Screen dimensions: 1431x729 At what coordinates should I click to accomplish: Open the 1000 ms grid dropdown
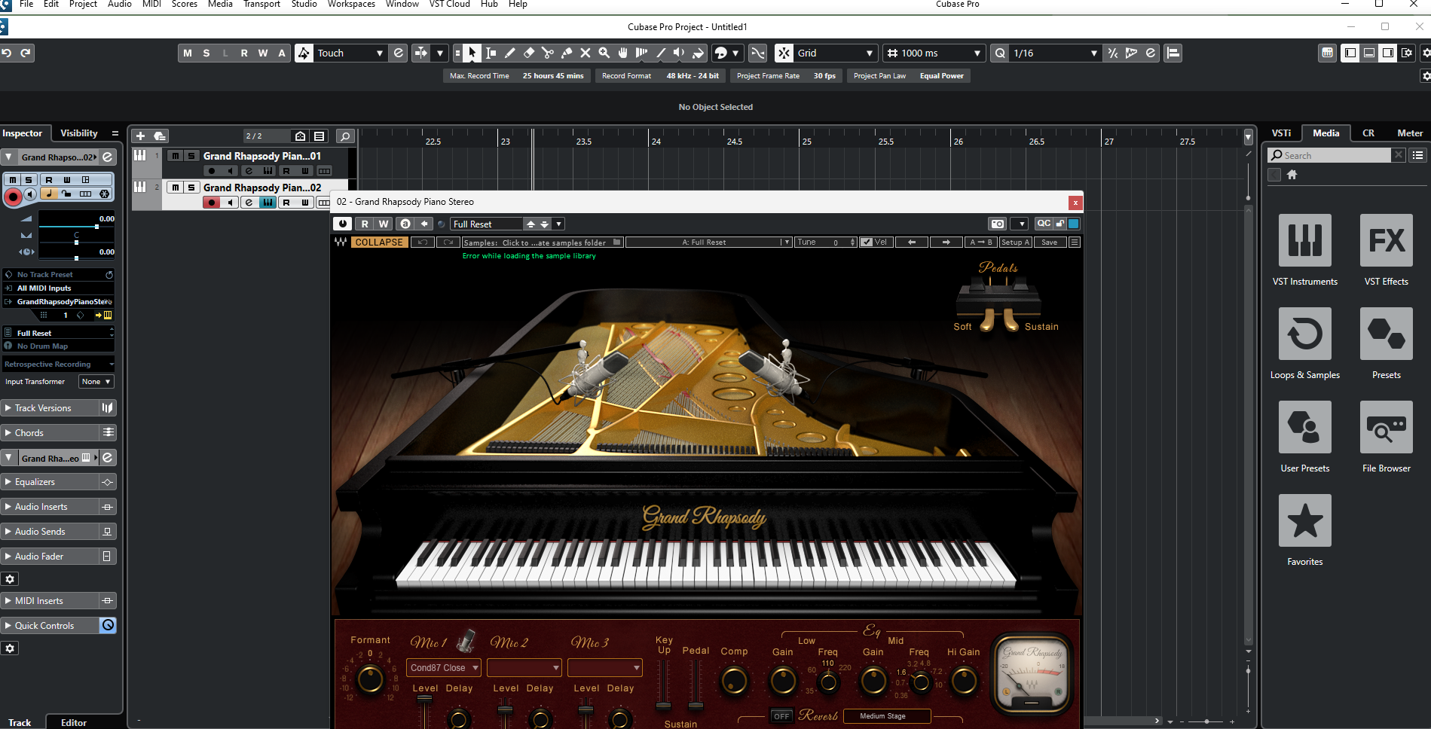pos(934,53)
